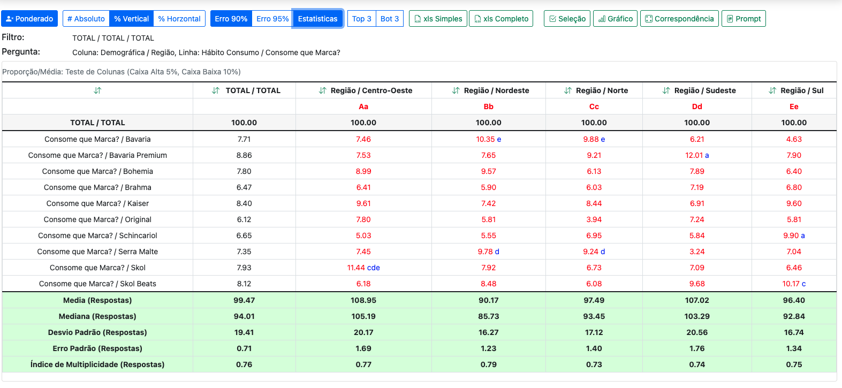Click sort icon in the first column header

click(97, 90)
